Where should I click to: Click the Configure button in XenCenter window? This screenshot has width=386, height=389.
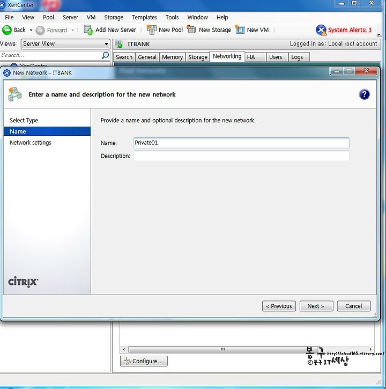click(x=144, y=361)
